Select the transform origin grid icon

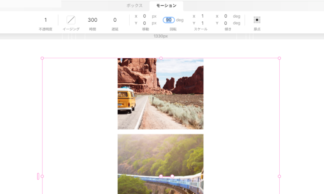[257, 20]
